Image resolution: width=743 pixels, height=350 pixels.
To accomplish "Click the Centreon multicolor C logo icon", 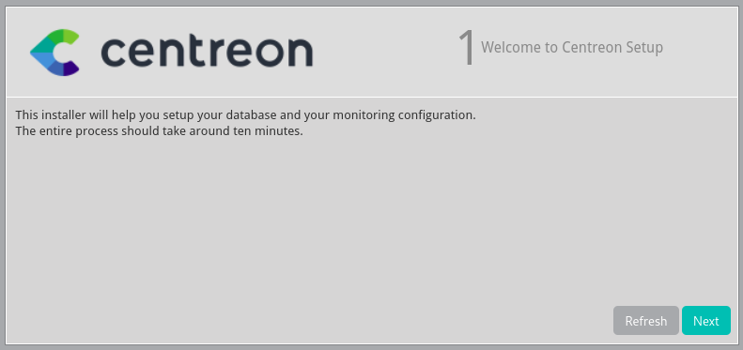I will coord(54,53).
